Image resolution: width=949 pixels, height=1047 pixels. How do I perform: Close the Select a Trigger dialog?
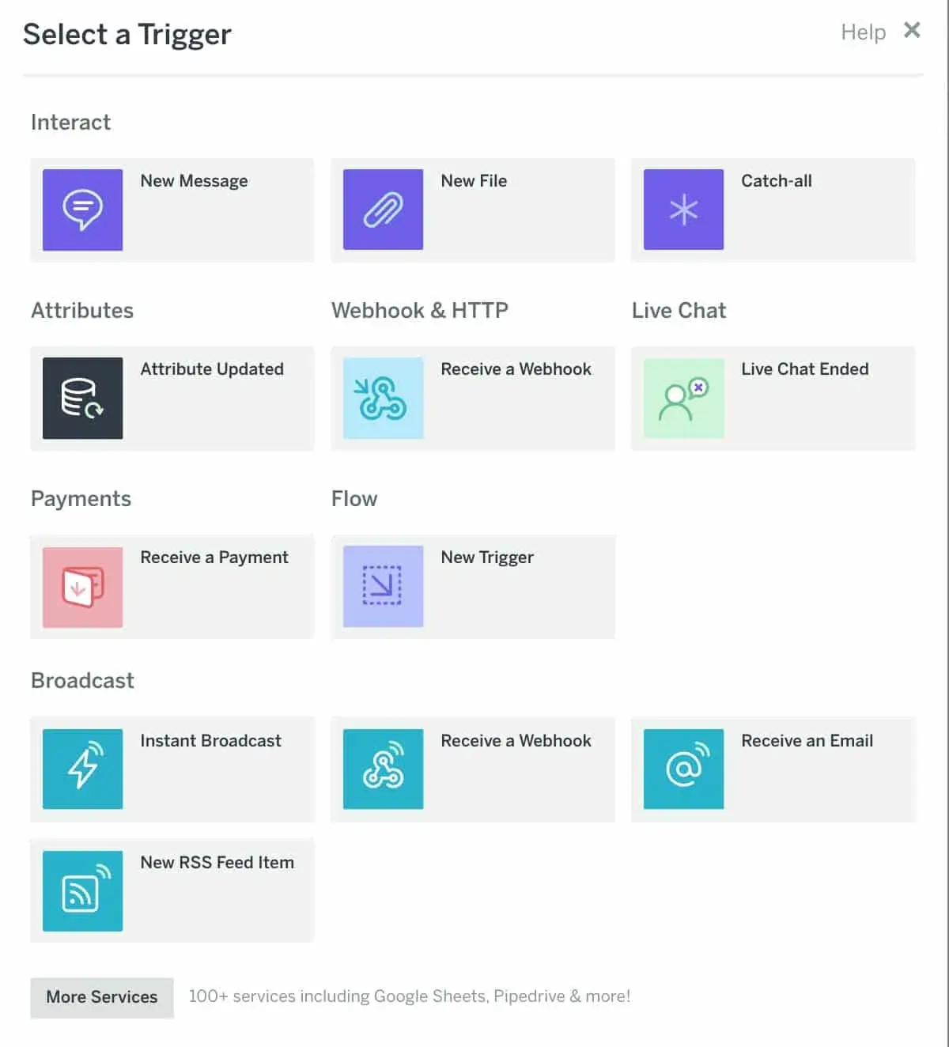(912, 30)
